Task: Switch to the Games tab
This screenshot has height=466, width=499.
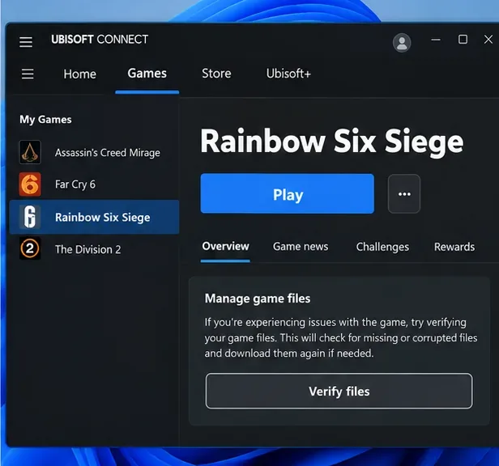Action: point(147,74)
